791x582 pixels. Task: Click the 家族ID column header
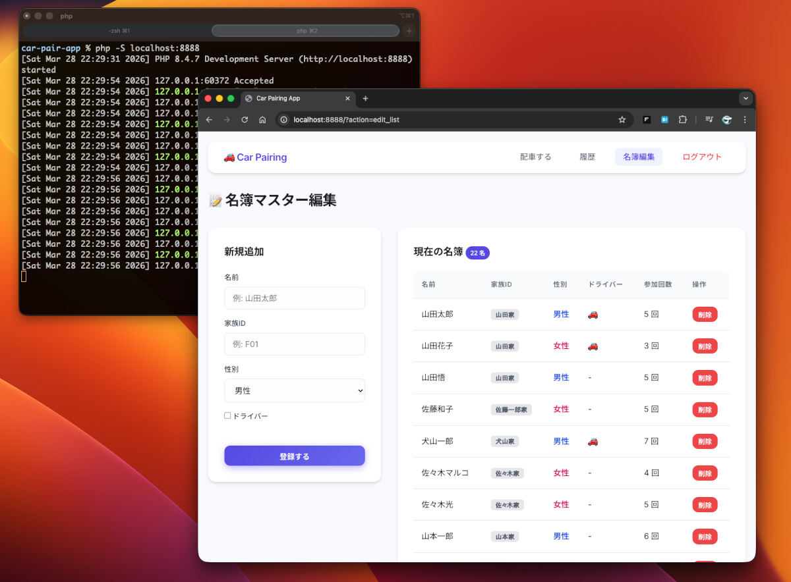[x=502, y=284]
